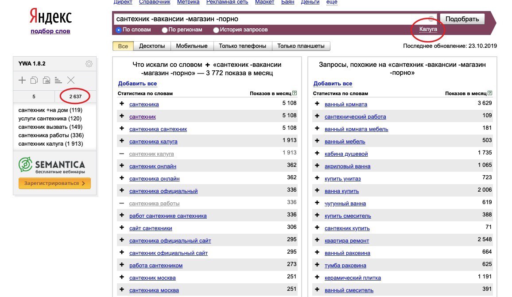Click «Последнее обновление: 23.10.2019» text
The height and width of the screenshot is (297, 512).
[x=450, y=46]
